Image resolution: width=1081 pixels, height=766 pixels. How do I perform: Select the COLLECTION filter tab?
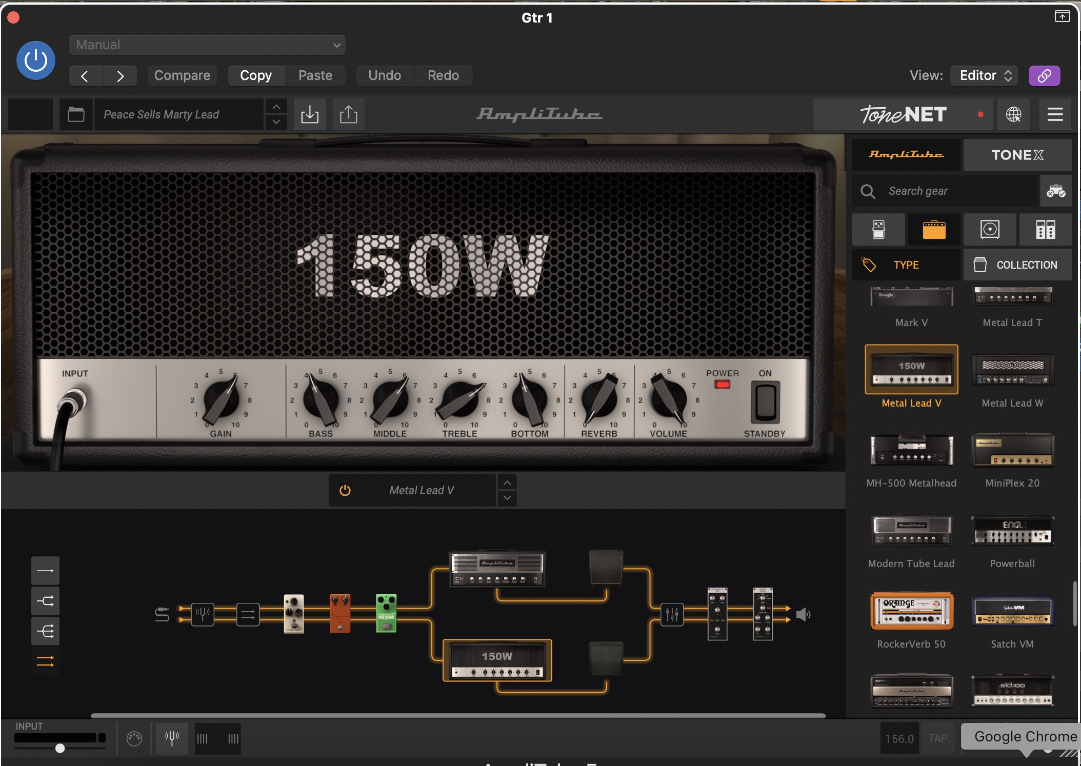click(x=1017, y=265)
